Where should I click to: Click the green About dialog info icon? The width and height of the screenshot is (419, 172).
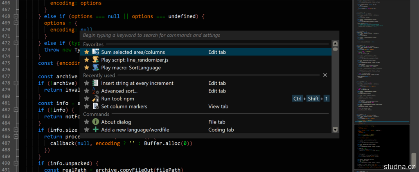[x=96, y=122]
